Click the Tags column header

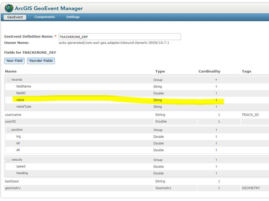pyautogui.click(x=246, y=71)
